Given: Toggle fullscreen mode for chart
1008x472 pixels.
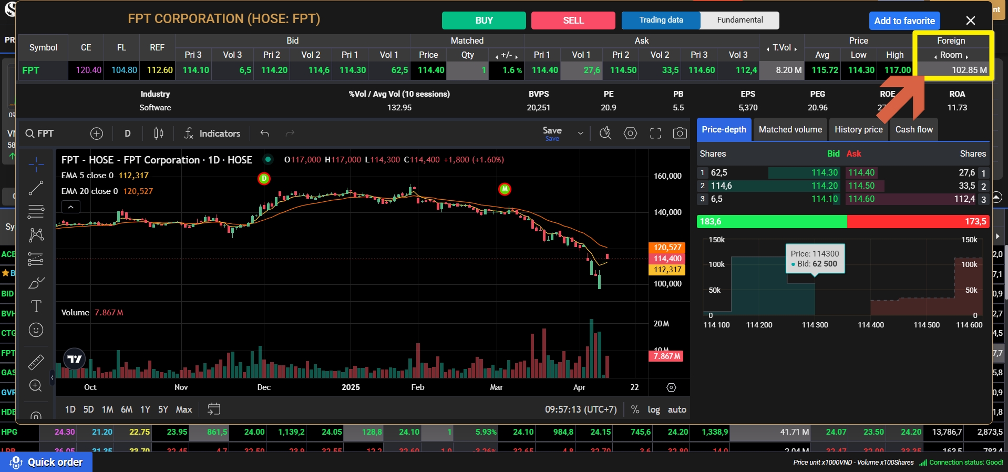Looking at the screenshot, I should 655,134.
